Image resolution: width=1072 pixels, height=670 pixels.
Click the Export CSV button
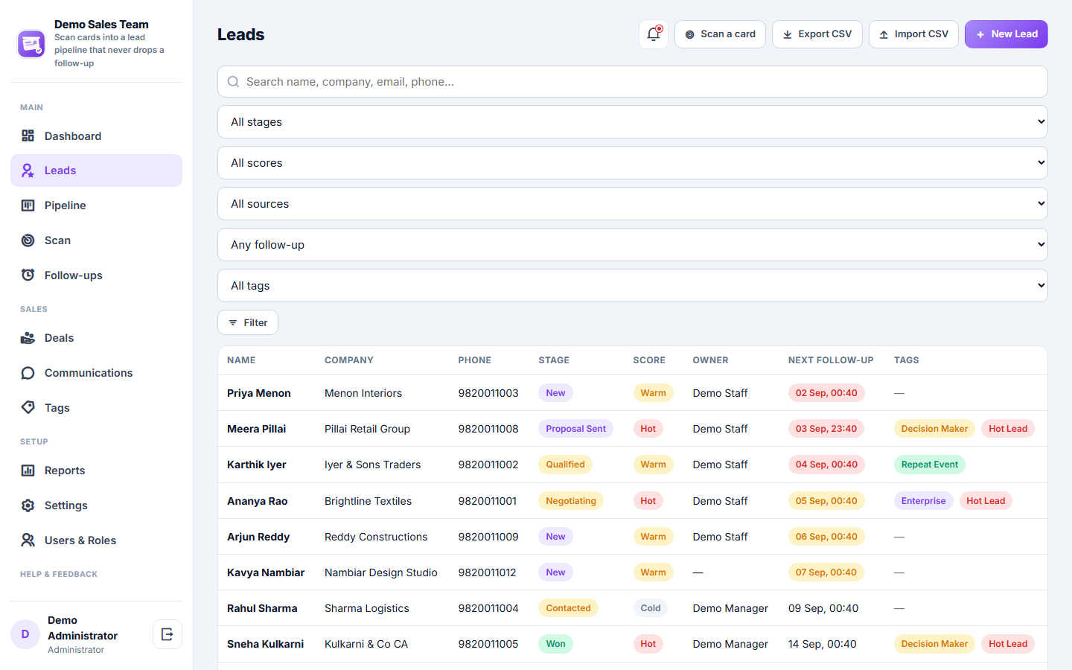pyautogui.click(x=817, y=34)
